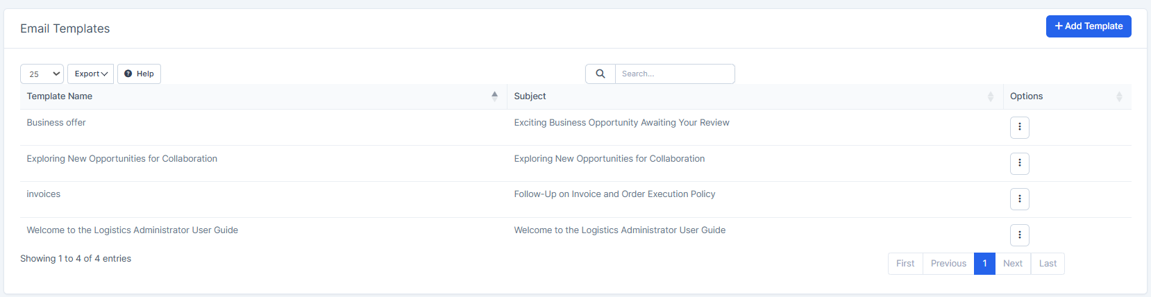Go to the Previous page
This screenshot has width=1151, height=297.
coord(948,264)
